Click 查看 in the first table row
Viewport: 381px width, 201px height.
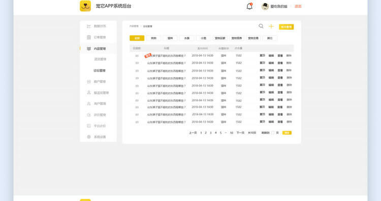click(280, 56)
